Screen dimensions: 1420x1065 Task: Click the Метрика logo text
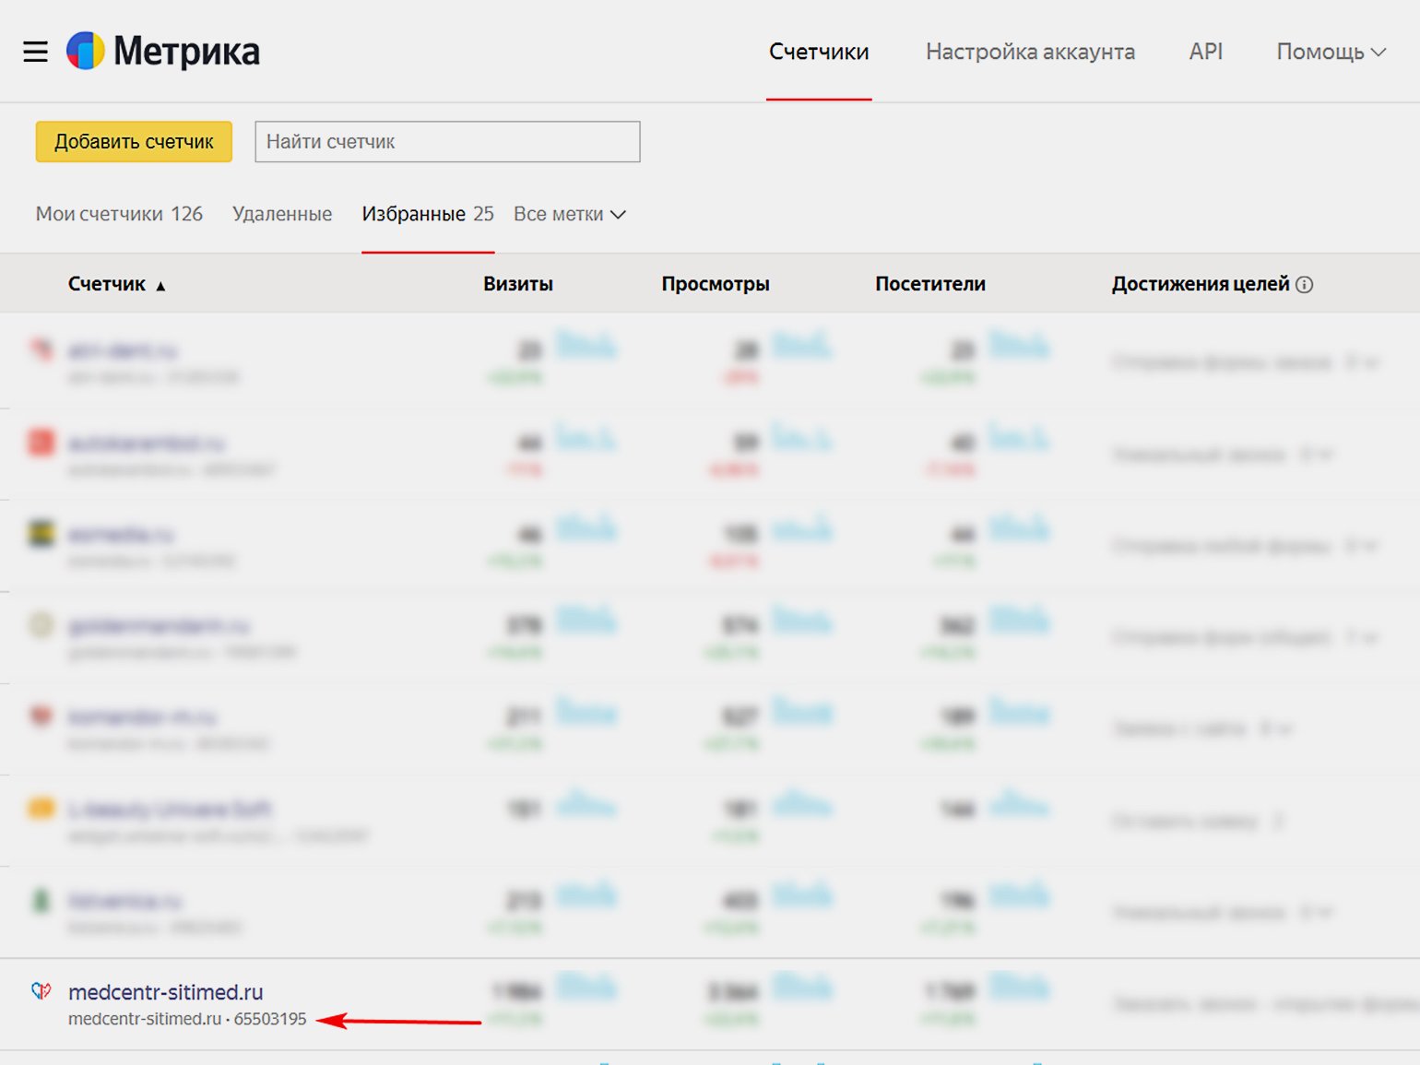click(186, 52)
